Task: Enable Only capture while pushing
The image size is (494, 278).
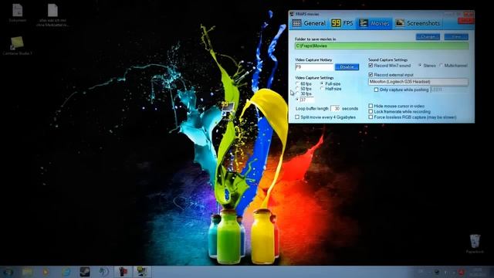Action: click(x=401, y=90)
